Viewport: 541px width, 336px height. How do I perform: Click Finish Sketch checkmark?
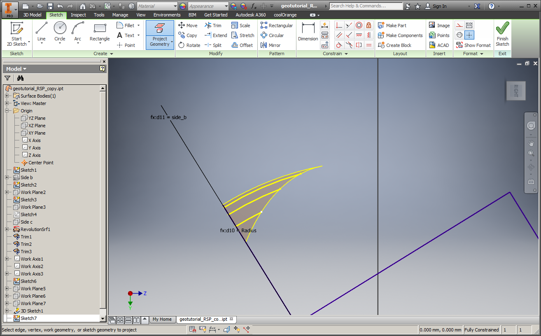pos(502,34)
